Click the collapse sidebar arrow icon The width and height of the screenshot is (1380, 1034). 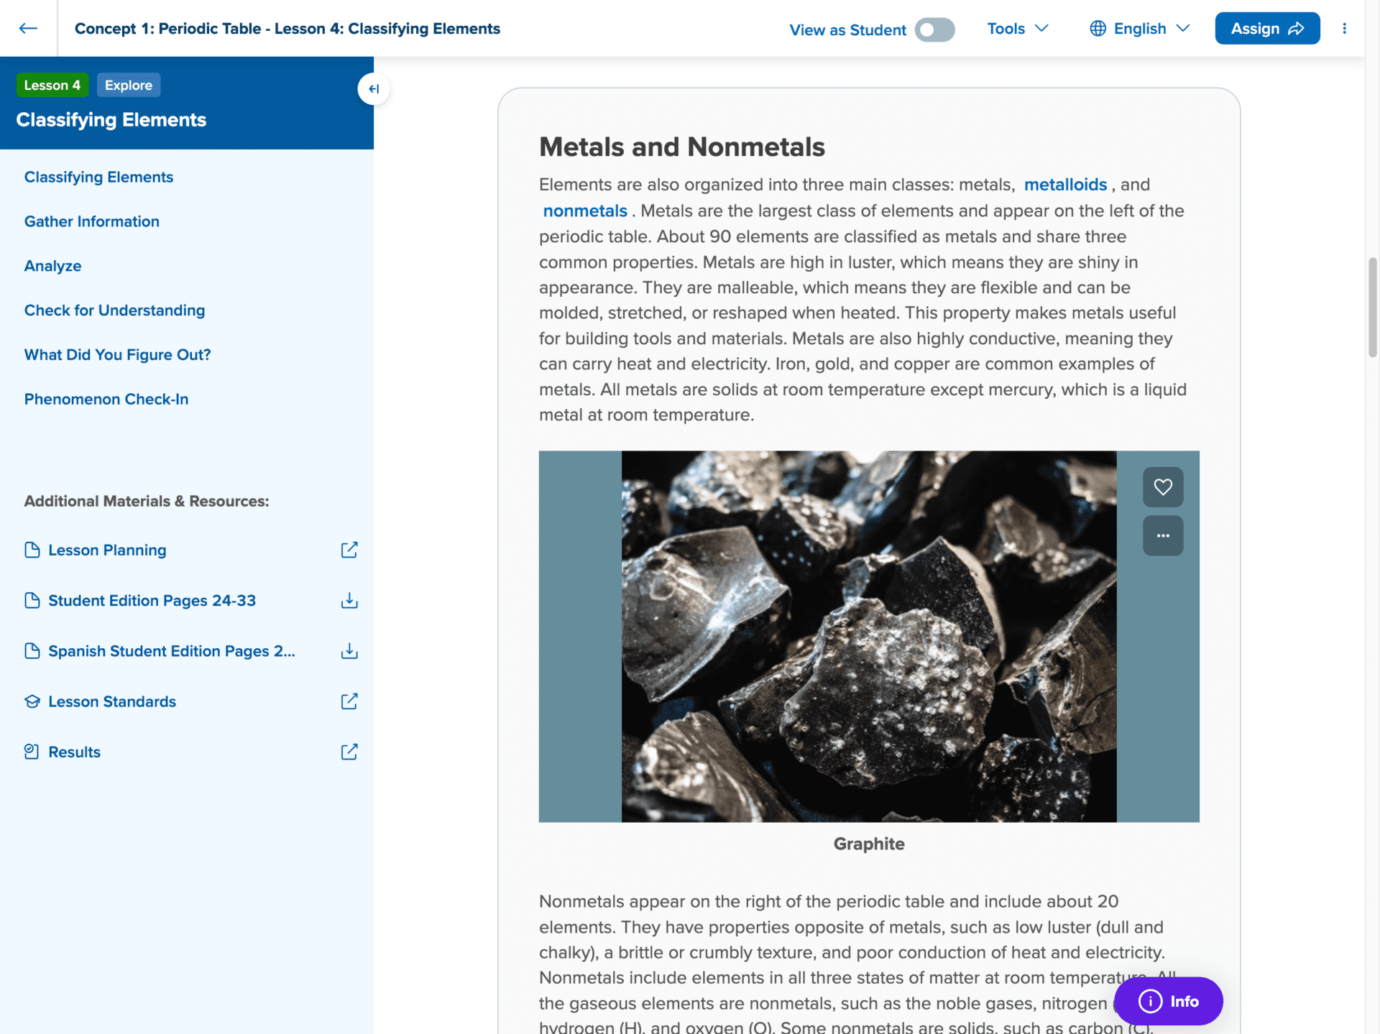pyautogui.click(x=374, y=88)
